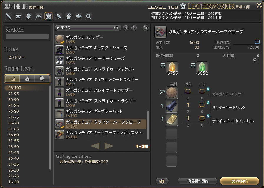This screenshot has width=264, height=188.
Task: Toggle HQ box for ホワイトゴールドインゴット
Action: coord(202,118)
